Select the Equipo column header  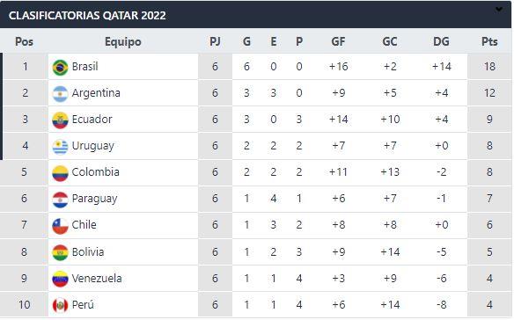tap(123, 42)
